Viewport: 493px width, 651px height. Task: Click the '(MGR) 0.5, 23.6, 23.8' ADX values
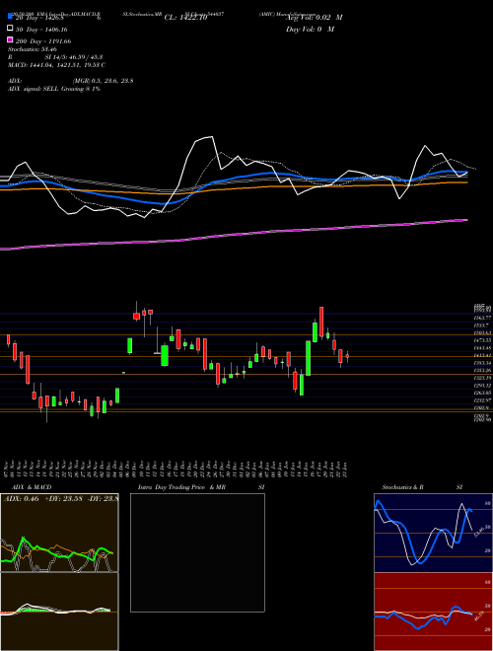pos(103,81)
